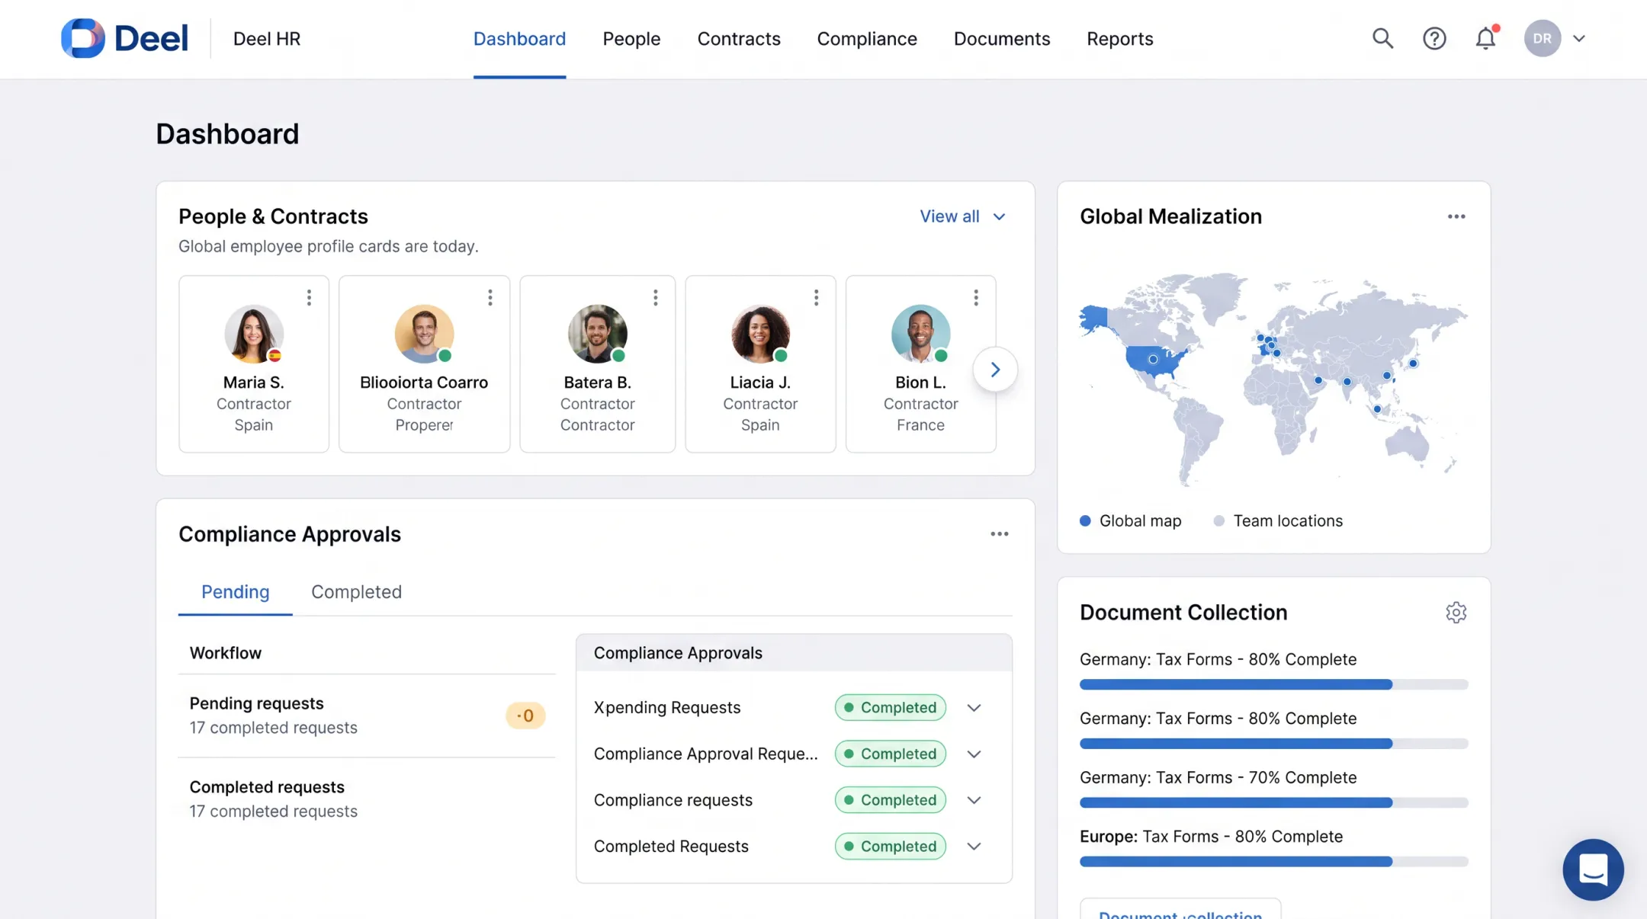Select the Dashboard nav item
The height and width of the screenshot is (919, 1647).
pyautogui.click(x=519, y=39)
